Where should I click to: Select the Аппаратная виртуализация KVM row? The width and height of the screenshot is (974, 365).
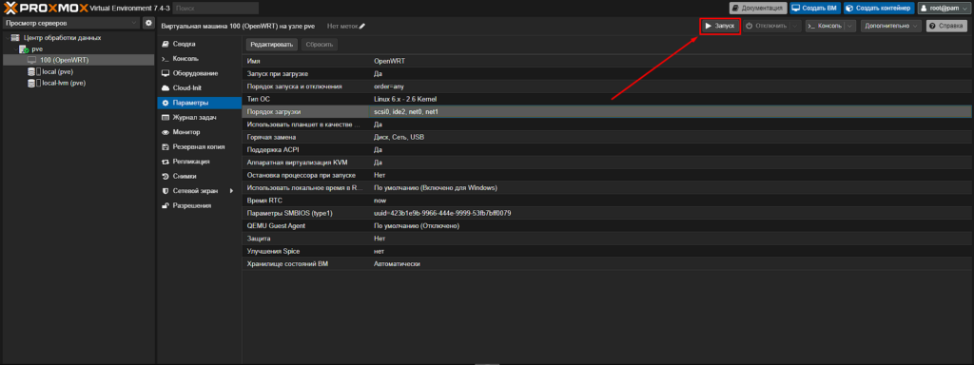point(606,163)
